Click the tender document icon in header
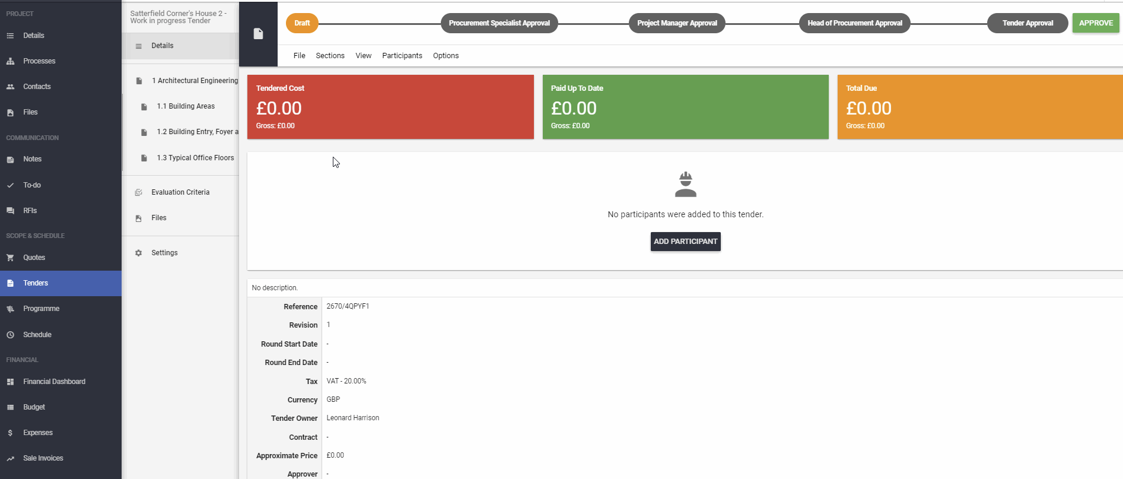1123x479 pixels. point(258,34)
